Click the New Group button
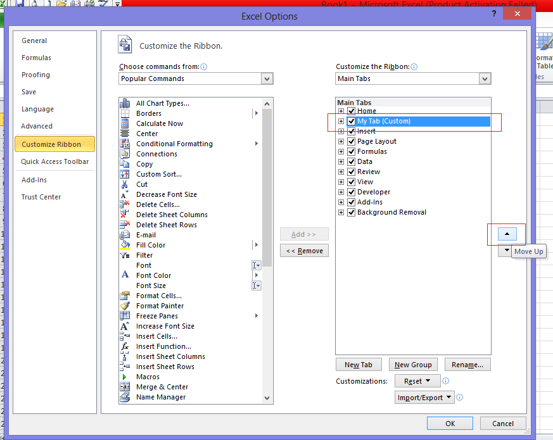 [x=413, y=364]
